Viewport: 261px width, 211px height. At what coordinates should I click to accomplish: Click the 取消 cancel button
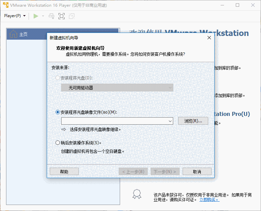point(197,171)
